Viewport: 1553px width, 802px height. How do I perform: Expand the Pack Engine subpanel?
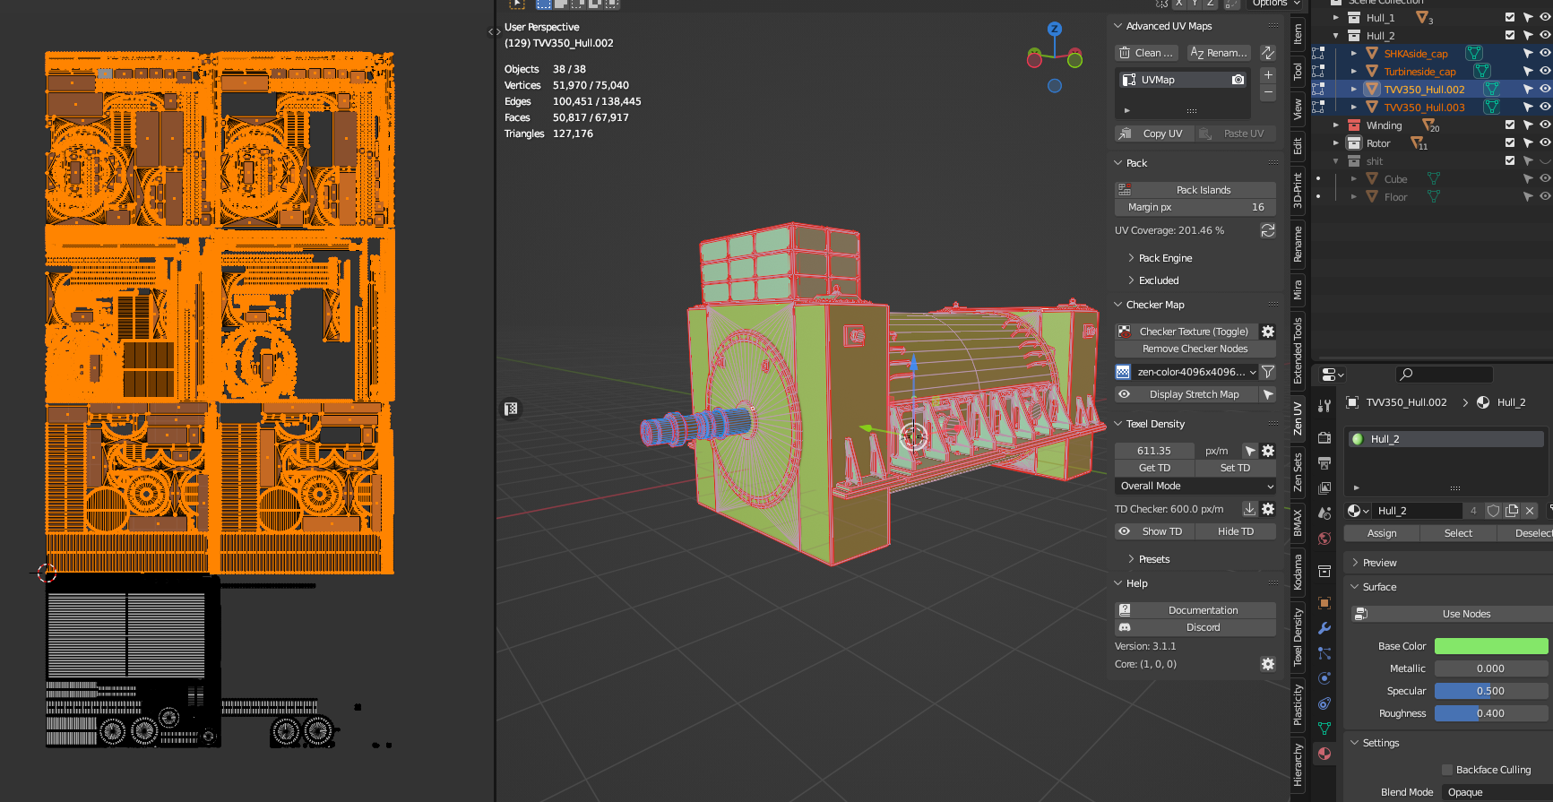pos(1165,258)
